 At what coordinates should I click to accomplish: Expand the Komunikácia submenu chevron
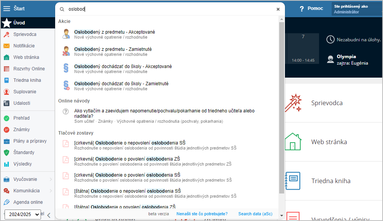pos(51,191)
